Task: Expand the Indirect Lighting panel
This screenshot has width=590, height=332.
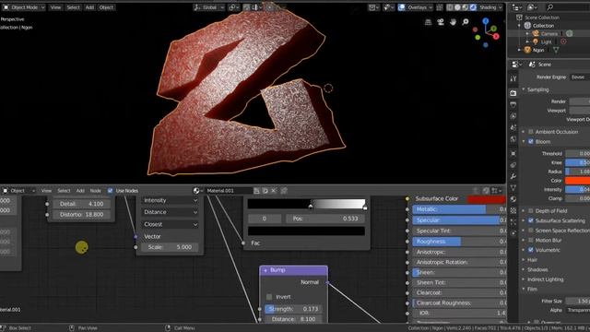Action: click(524, 279)
